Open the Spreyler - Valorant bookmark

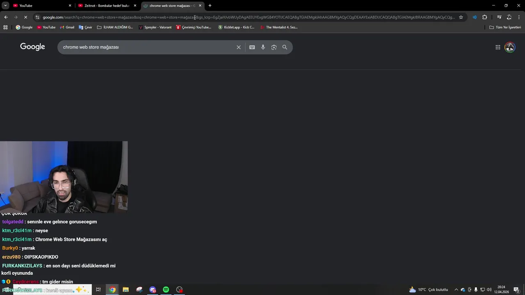point(155,27)
